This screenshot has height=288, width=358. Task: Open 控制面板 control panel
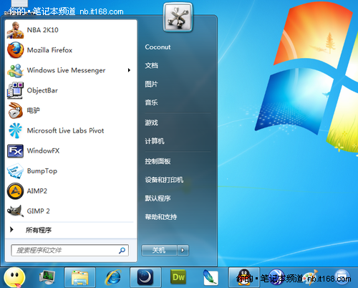158,161
